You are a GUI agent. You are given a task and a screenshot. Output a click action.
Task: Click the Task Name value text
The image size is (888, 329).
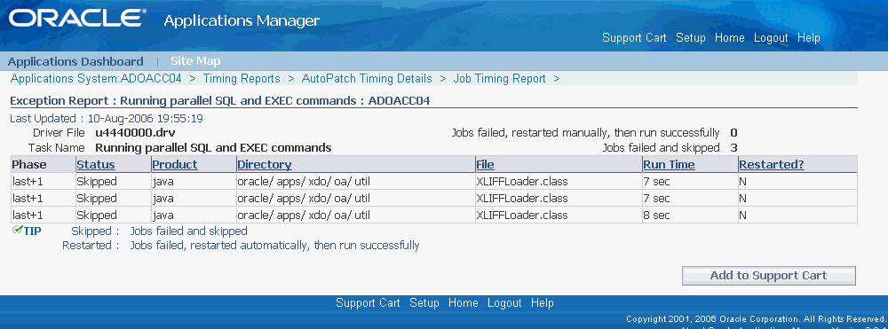[x=213, y=148]
